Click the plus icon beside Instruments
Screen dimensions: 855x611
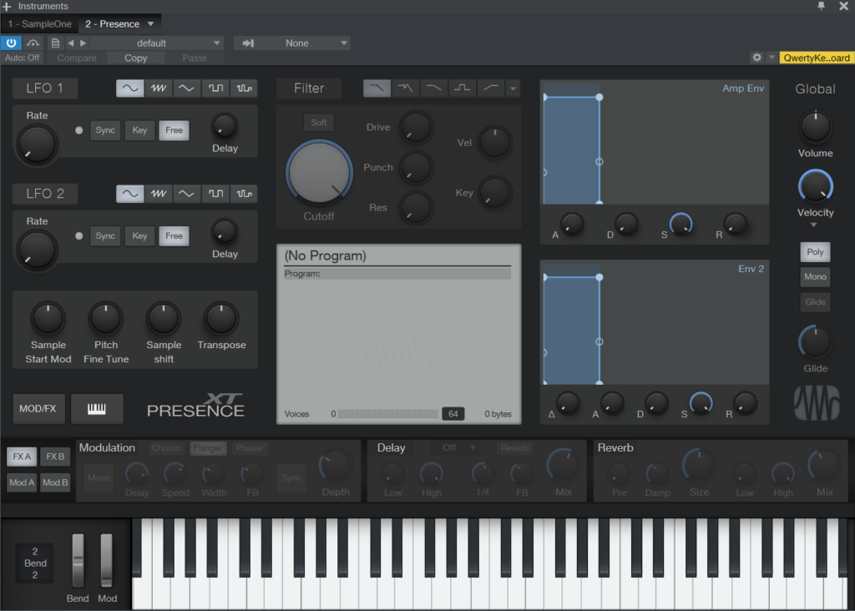point(7,7)
